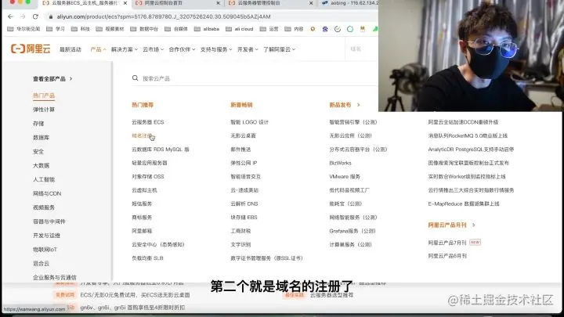Screen dimensions: 564x317
Task: Open 云数据库 RDS MySQL 版 link
Action: pyautogui.click(x=161, y=149)
